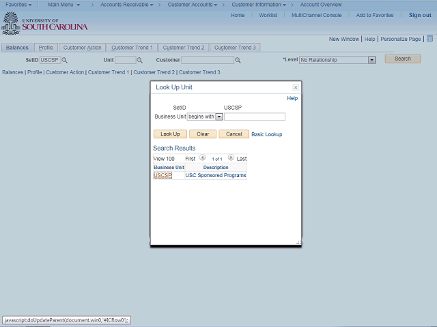Close the Look Up Unit dialog
The width and height of the screenshot is (437, 327).
point(296,87)
